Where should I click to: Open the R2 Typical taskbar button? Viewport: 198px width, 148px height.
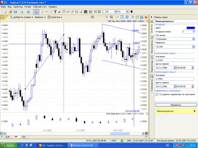pyautogui.click(x=52, y=145)
